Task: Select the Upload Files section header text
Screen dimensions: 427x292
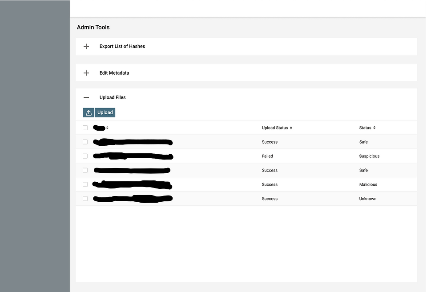Action: click(112, 97)
